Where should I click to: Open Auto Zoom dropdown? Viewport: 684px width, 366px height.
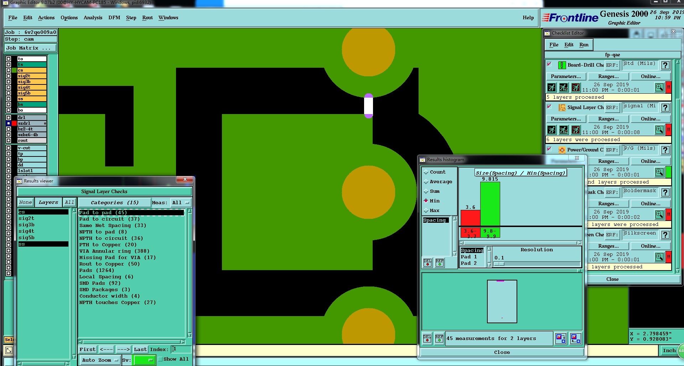coord(100,360)
